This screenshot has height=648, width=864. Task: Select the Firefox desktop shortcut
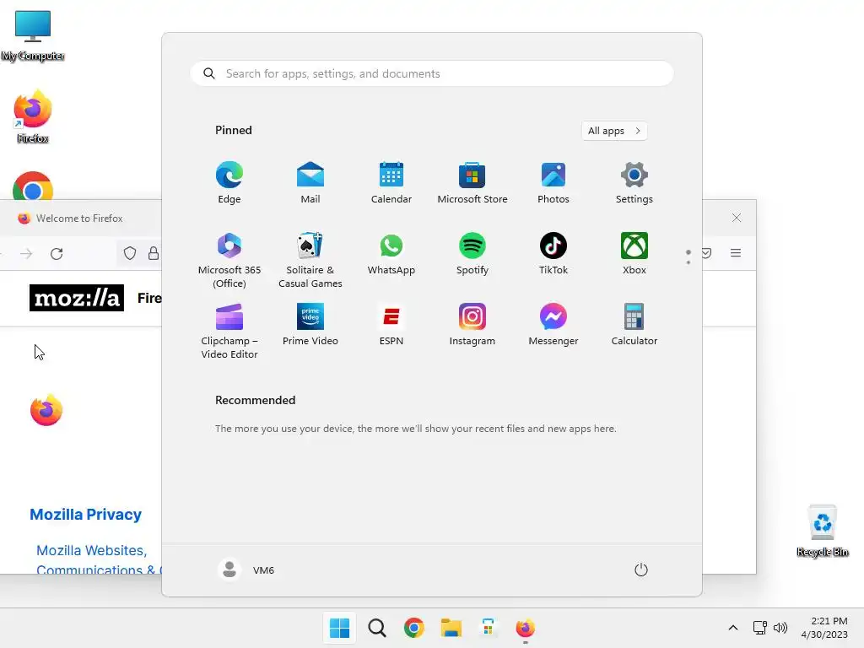pos(33,116)
